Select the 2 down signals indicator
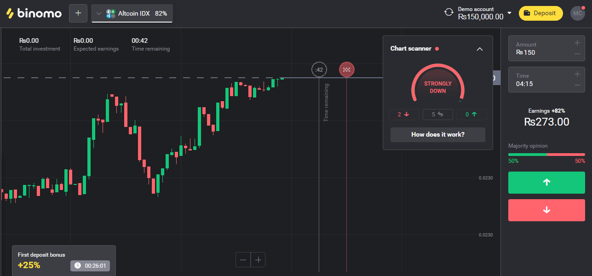Viewport: 592px width, 276px height. (404, 115)
